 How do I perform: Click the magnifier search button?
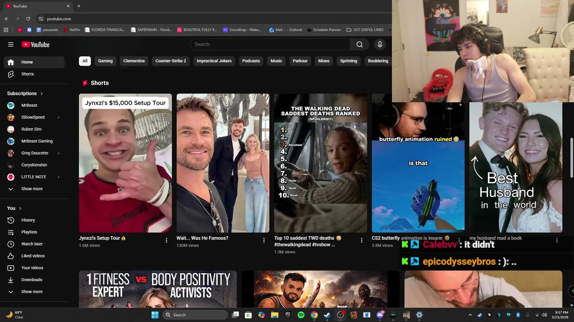click(x=360, y=44)
